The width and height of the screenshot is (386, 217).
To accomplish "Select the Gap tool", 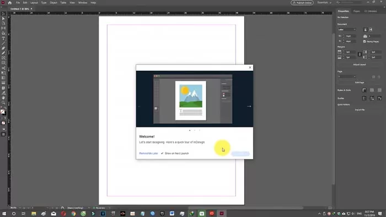I will (3, 28).
